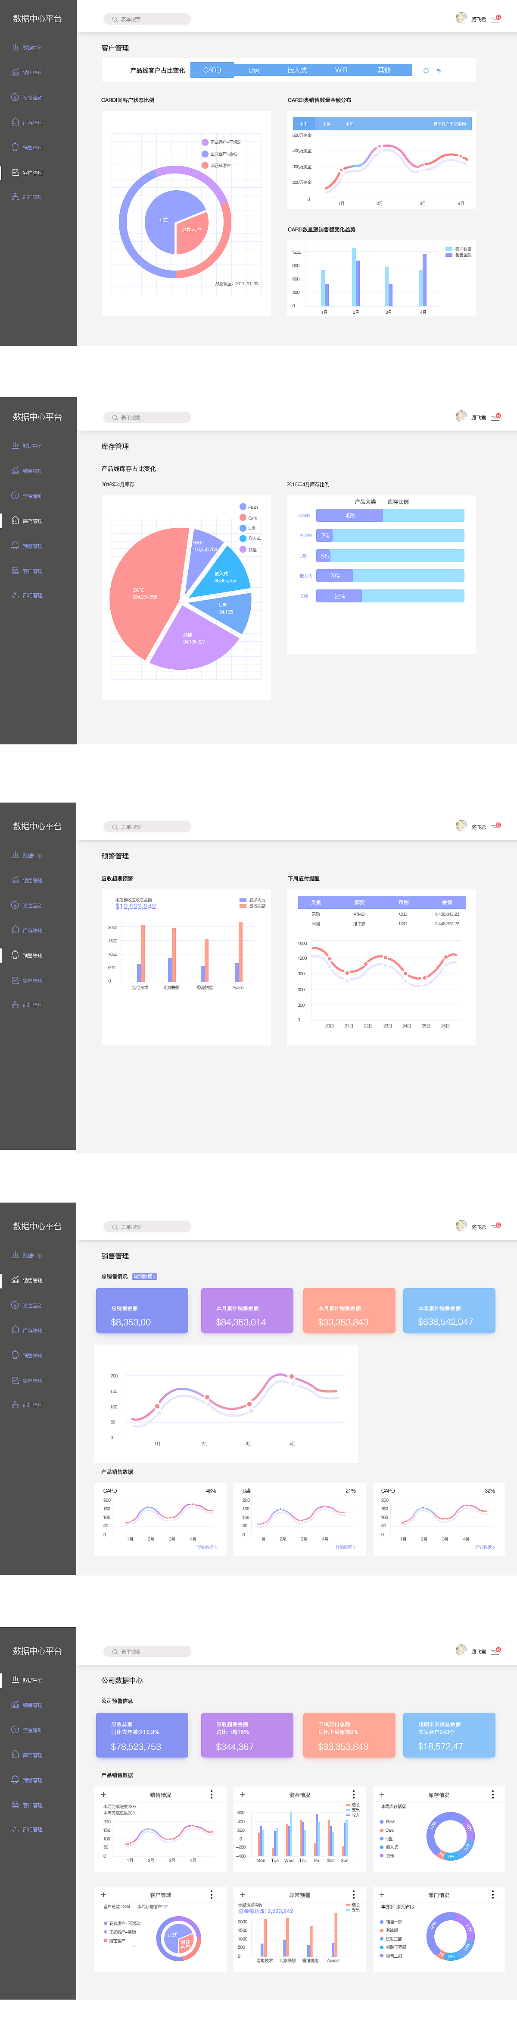Click the 超期未发货总金额 $18,572,47 card

point(449,1735)
